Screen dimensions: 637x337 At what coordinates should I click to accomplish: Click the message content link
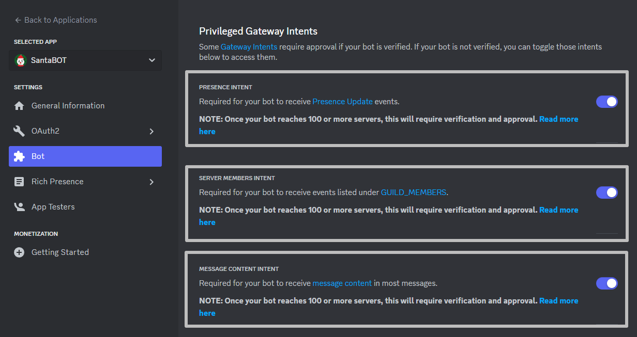(x=342, y=283)
